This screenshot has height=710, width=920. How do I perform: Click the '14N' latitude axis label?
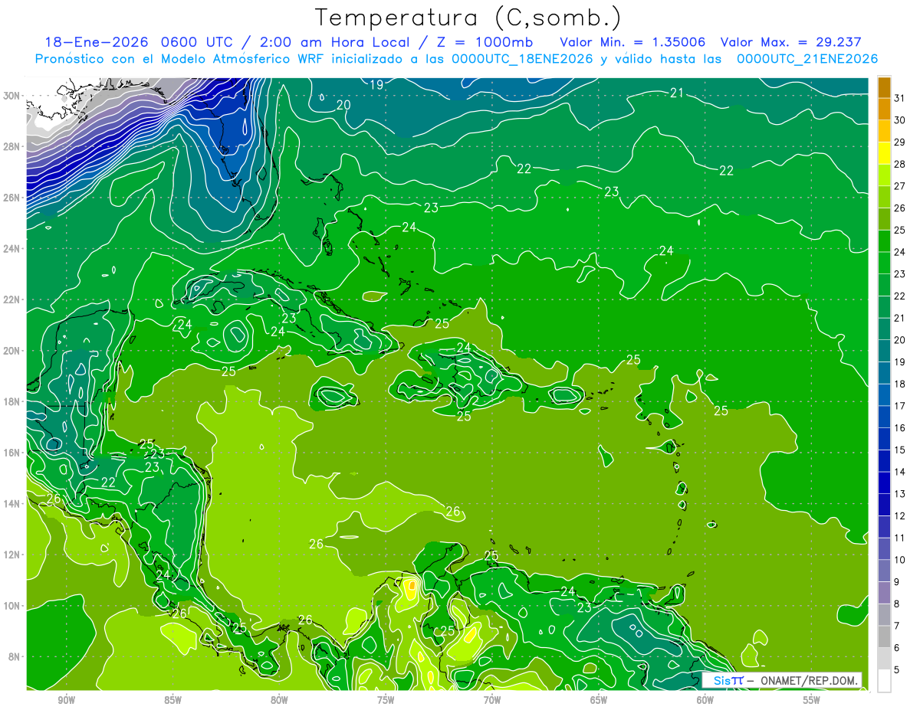pyautogui.click(x=12, y=503)
